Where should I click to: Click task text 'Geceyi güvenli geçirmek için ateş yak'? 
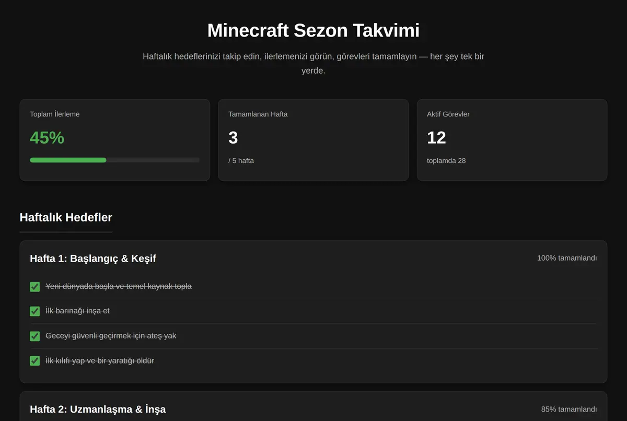[111, 336]
